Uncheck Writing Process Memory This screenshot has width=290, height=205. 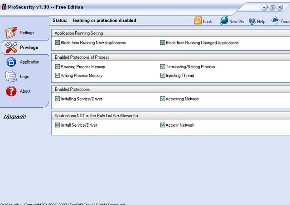click(58, 76)
